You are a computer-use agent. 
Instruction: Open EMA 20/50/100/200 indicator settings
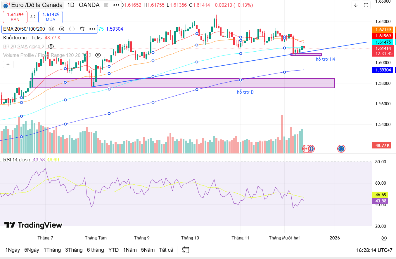[62, 29]
